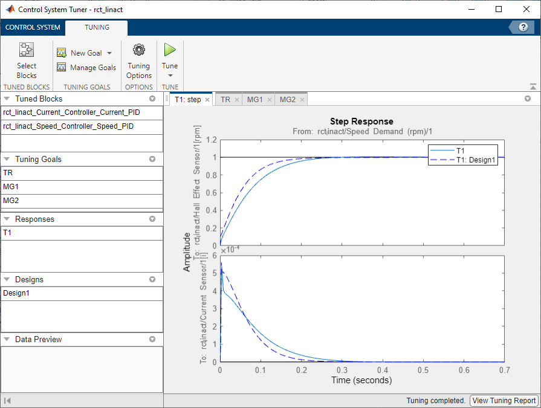Close the TR plot tab
Screen dimensions: 541x408
click(x=237, y=100)
